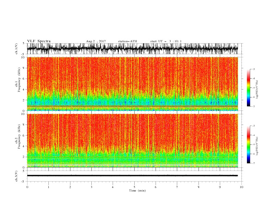Screen dimensions: 272x210
Task: Click the "10" kHz tick of ch.1 spectrogram
Action: [x=23, y=57]
